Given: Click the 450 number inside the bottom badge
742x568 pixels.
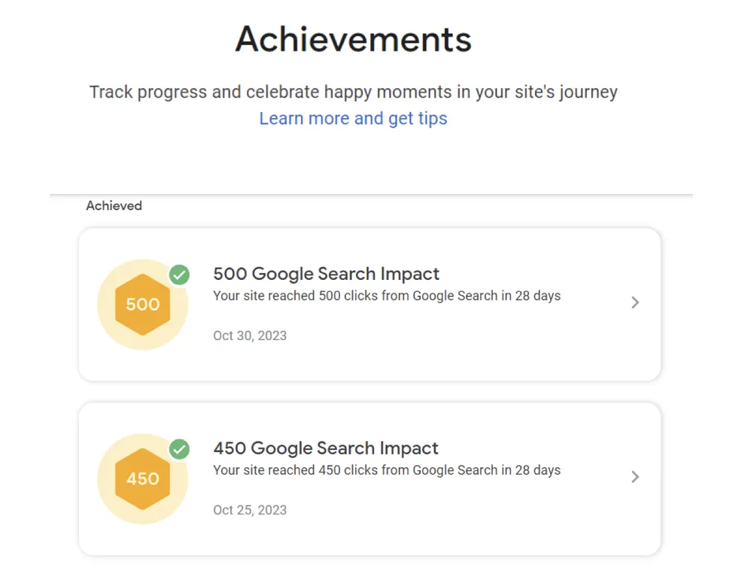Looking at the screenshot, I should point(143,478).
